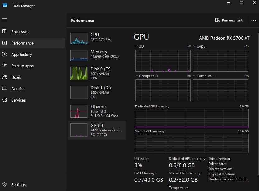Open the 3D graph dropdown chevron
259x191 pixels.
coord(137,46)
